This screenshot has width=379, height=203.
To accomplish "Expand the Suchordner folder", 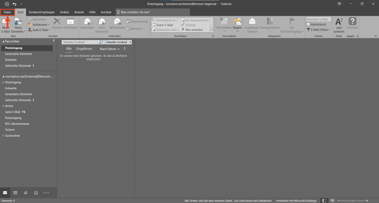I will coord(3,136).
